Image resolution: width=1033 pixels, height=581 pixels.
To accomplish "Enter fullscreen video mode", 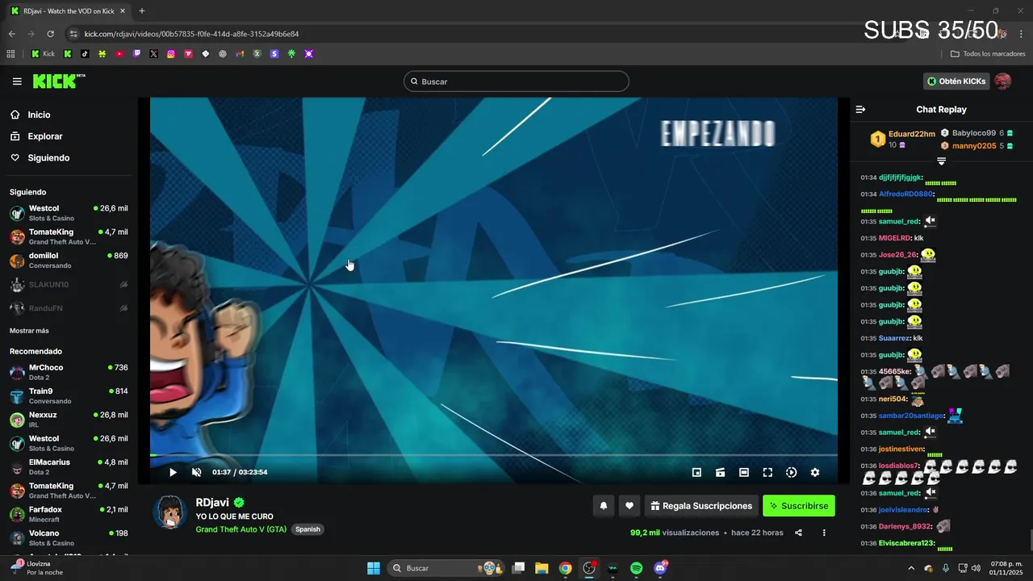I will [x=767, y=472].
